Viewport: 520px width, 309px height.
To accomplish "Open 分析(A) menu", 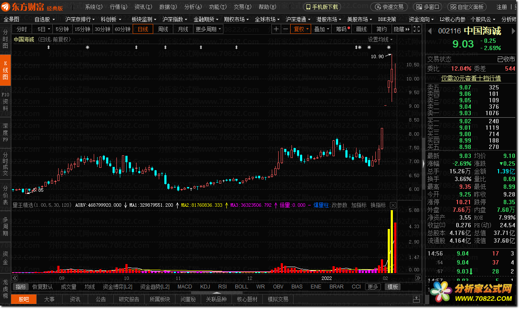I will point(193,7).
